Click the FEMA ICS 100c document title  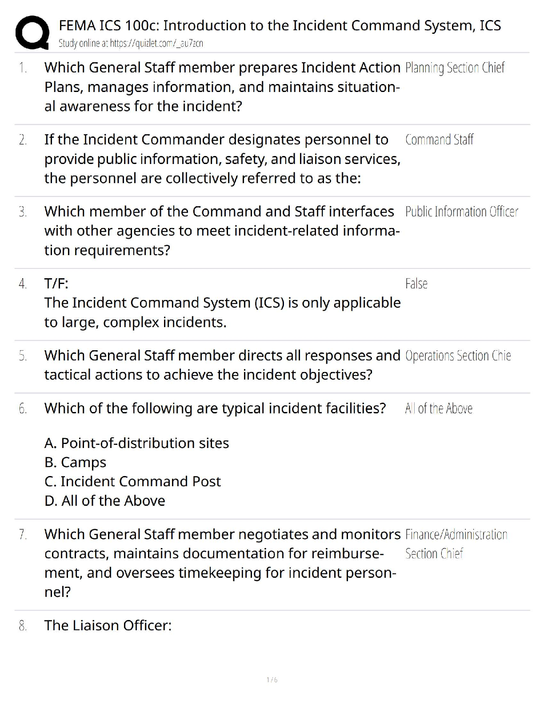280,25
